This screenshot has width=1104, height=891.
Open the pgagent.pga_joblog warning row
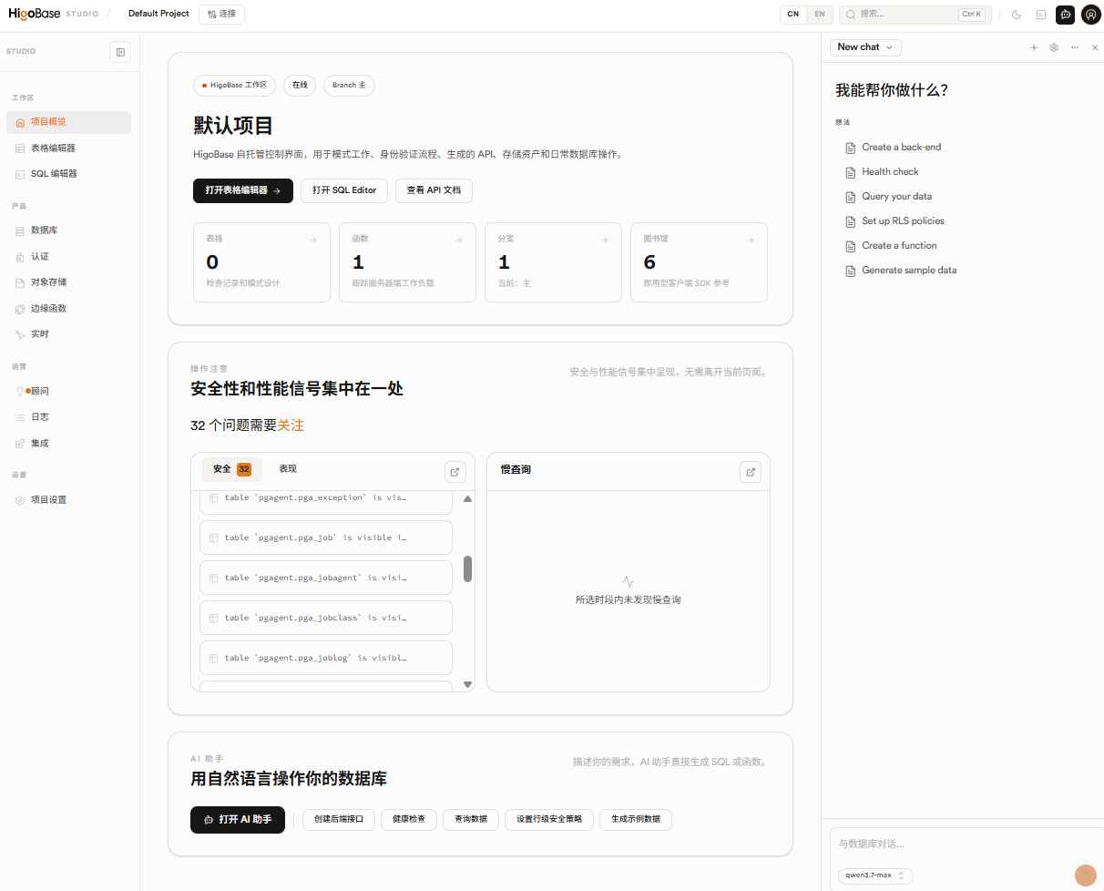(x=326, y=658)
